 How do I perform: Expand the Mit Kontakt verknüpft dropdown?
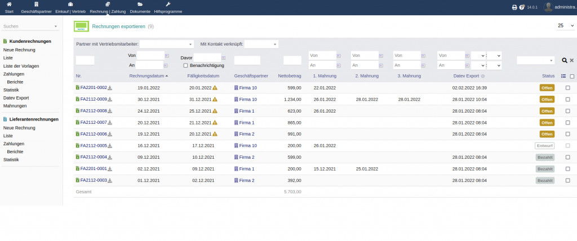click(x=261, y=44)
